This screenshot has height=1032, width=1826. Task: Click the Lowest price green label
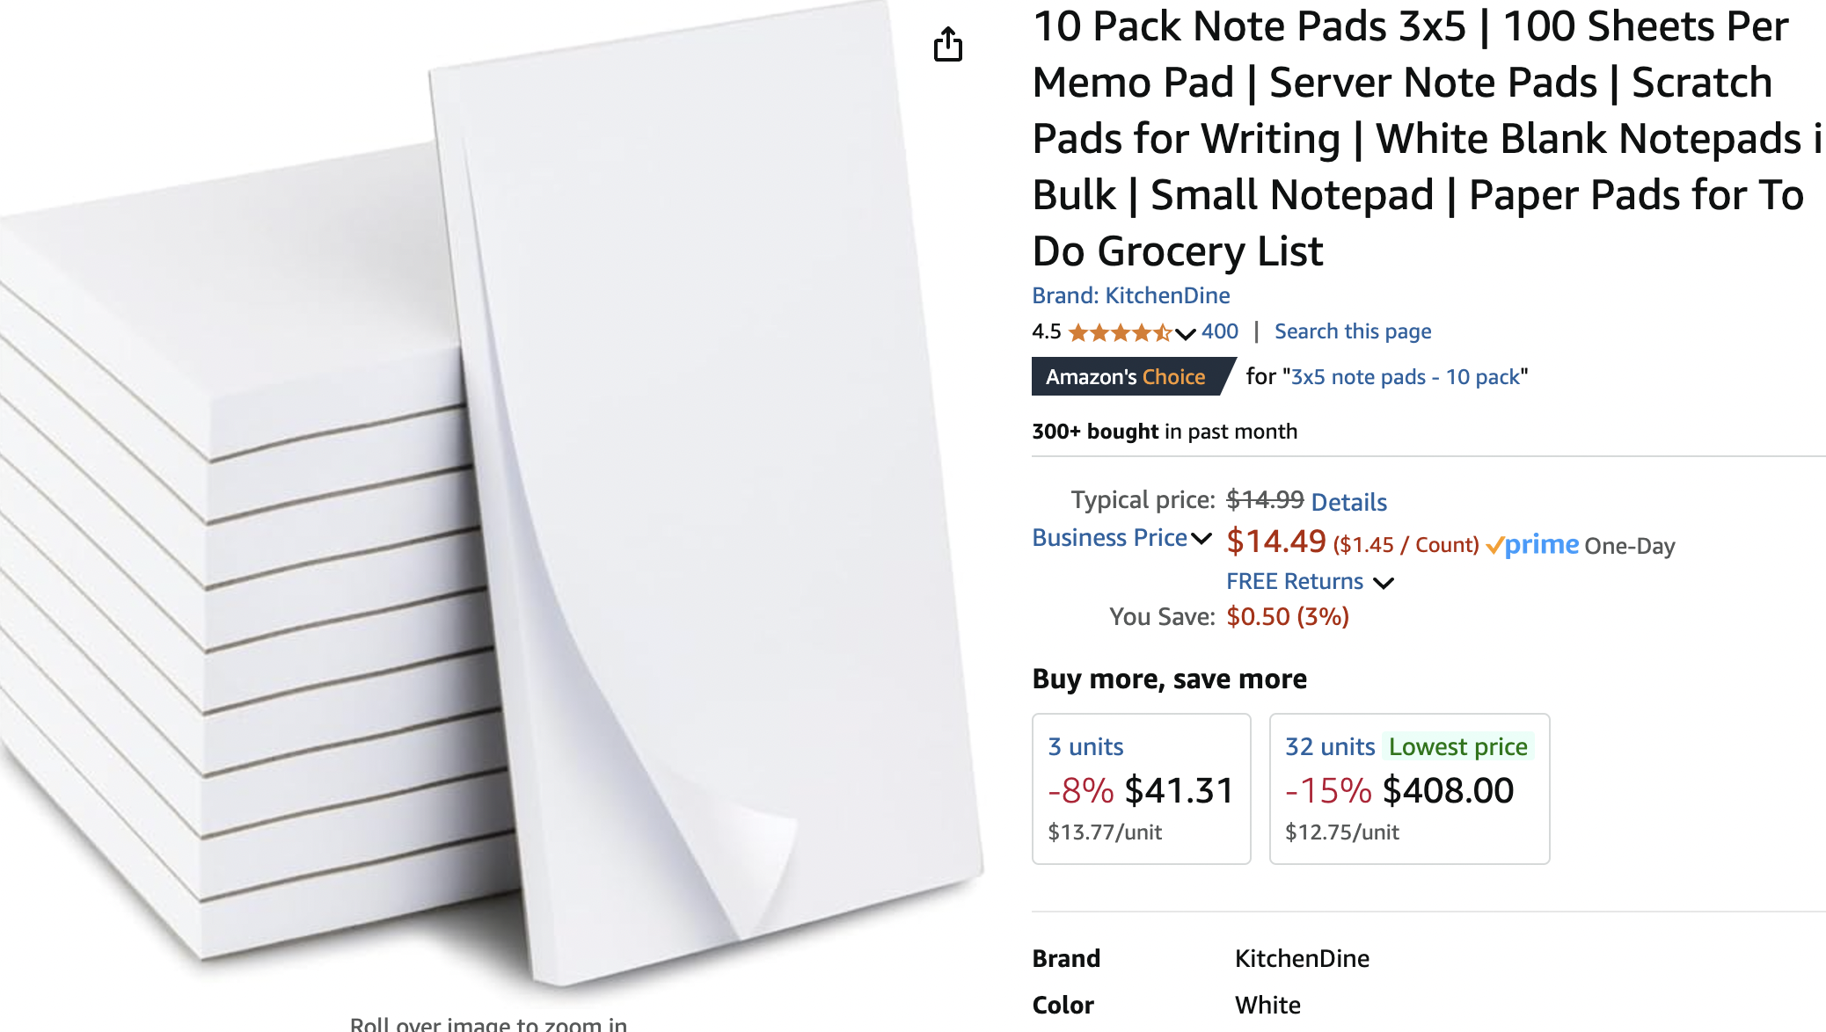1457,747
